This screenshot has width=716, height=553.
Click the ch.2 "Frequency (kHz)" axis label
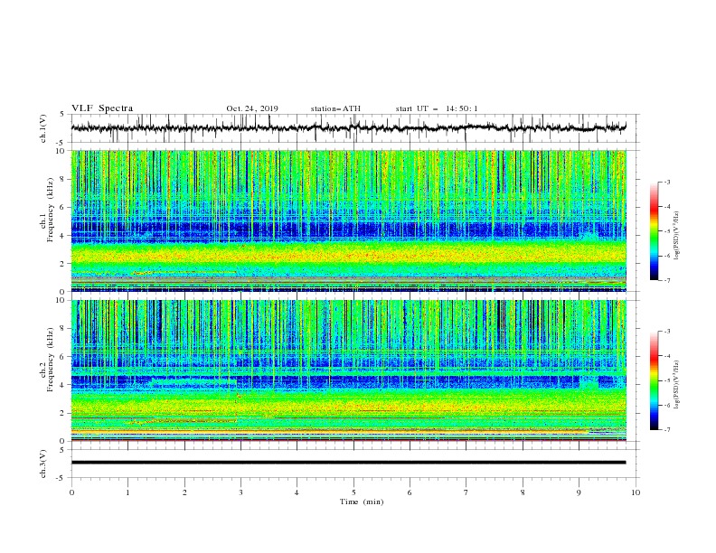[x=50, y=360]
